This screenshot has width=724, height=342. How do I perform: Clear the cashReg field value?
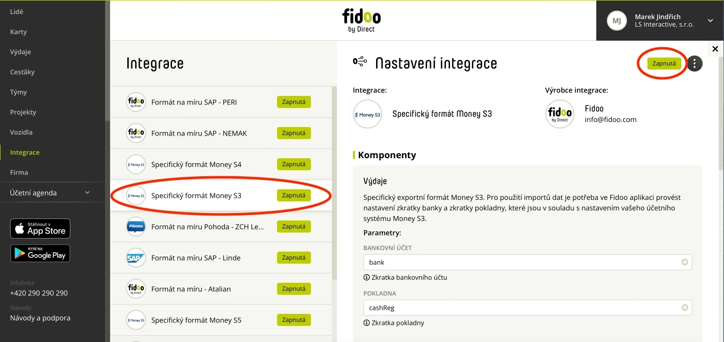[x=685, y=307]
